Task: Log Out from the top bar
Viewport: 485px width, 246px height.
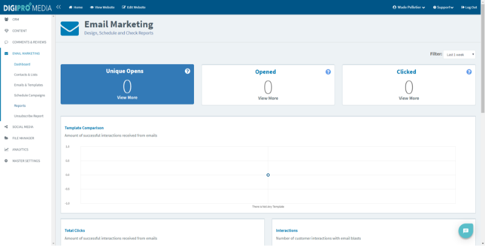Action: coord(469,7)
